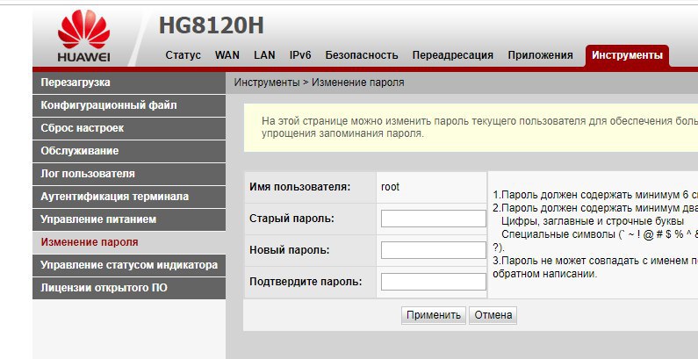Select the Переадресация tab

[x=453, y=55]
